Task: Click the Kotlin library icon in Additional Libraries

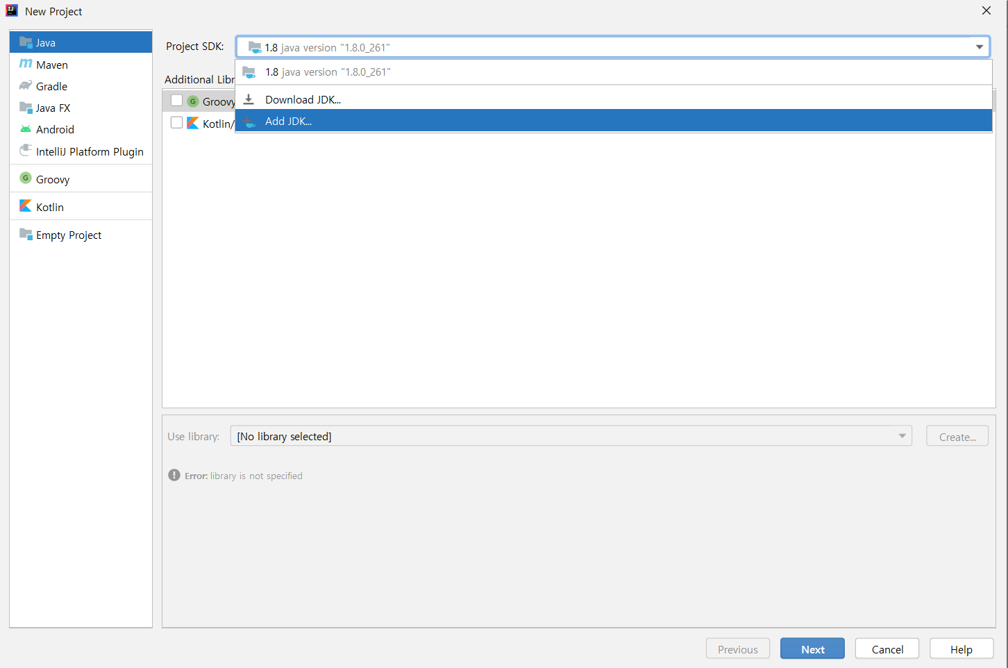Action: coord(193,123)
